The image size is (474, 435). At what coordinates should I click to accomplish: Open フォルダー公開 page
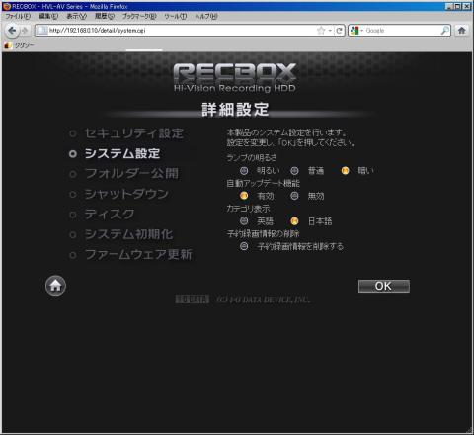[131, 174]
